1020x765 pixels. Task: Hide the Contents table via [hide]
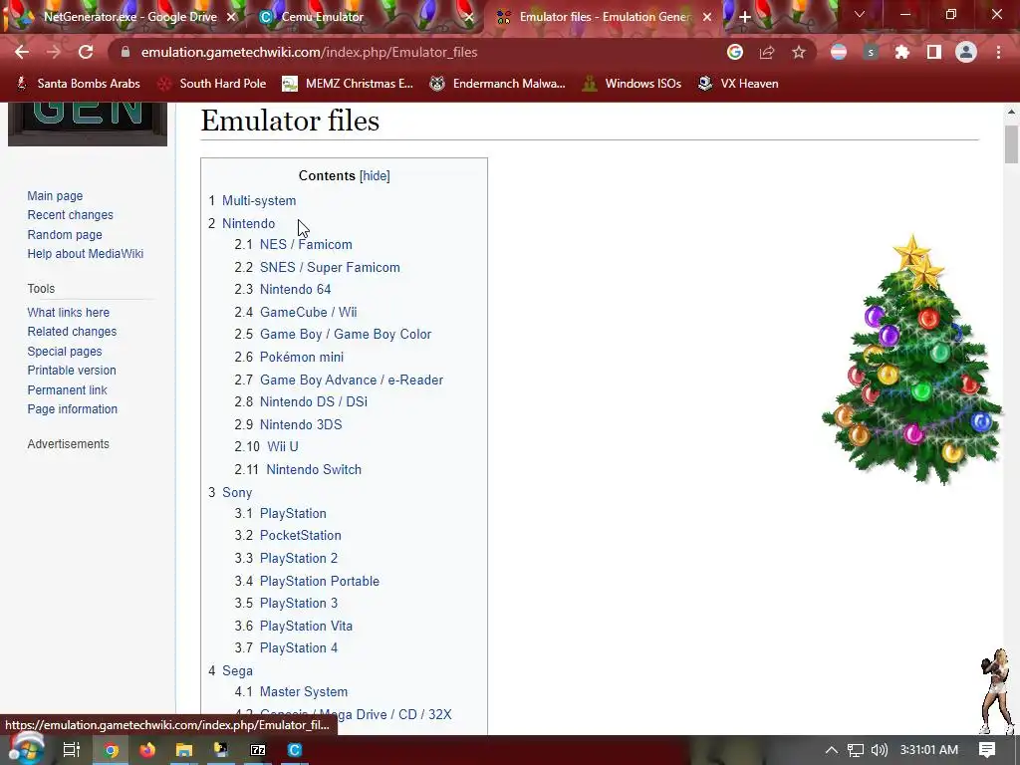click(375, 175)
